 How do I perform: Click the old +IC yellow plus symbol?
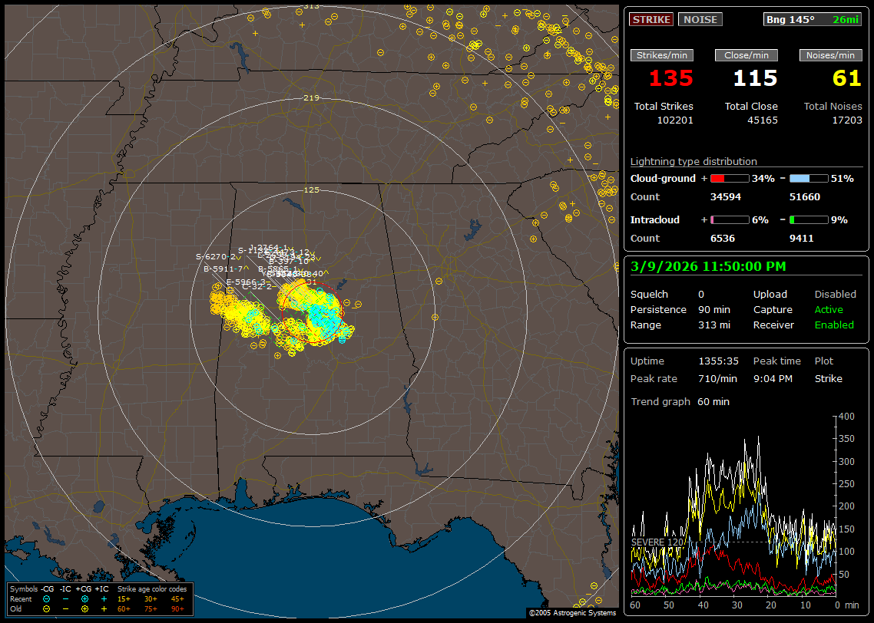point(104,608)
